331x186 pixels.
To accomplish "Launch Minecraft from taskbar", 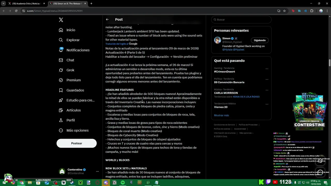I will [80, 183].
